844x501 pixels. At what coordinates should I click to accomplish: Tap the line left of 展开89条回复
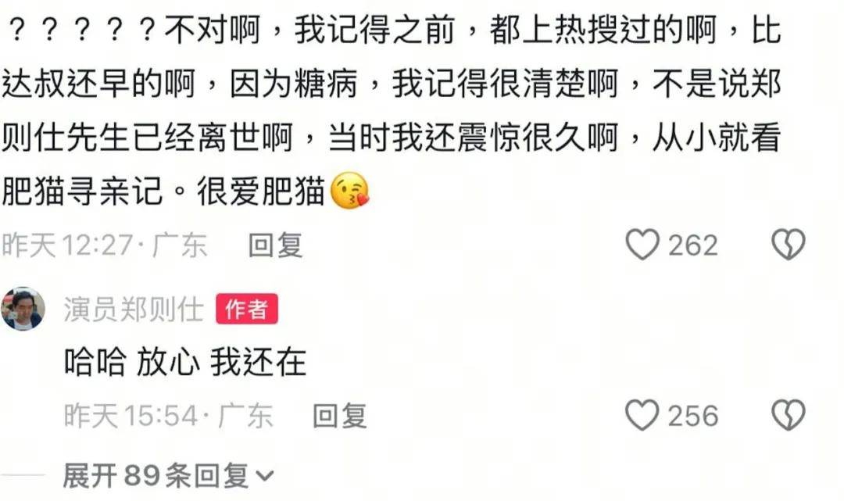pyautogui.click(x=23, y=475)
